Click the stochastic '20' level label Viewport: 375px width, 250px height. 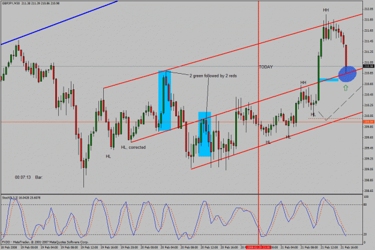pyautogui.click(x=365, y=234)
